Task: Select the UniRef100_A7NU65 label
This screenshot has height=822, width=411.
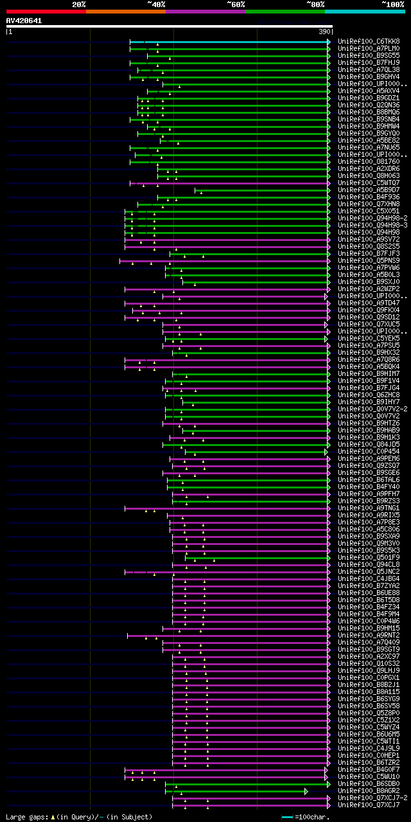Action: tap(367, 147)
